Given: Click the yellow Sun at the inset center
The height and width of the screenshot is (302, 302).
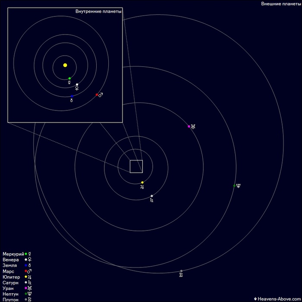Looking at the screenshot, I should (65, 65).
